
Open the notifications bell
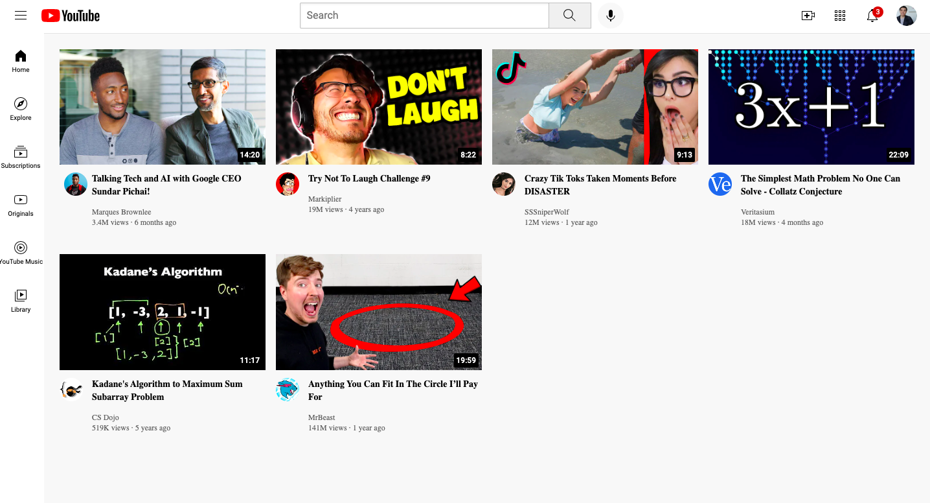tap(873, 16)
